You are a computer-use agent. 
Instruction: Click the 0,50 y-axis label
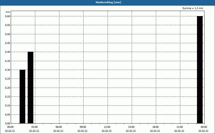tap(8, 34)
